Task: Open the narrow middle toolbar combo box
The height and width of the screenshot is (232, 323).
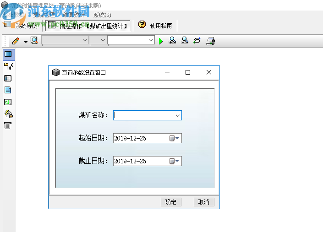Action: click(x=98, y=40)
